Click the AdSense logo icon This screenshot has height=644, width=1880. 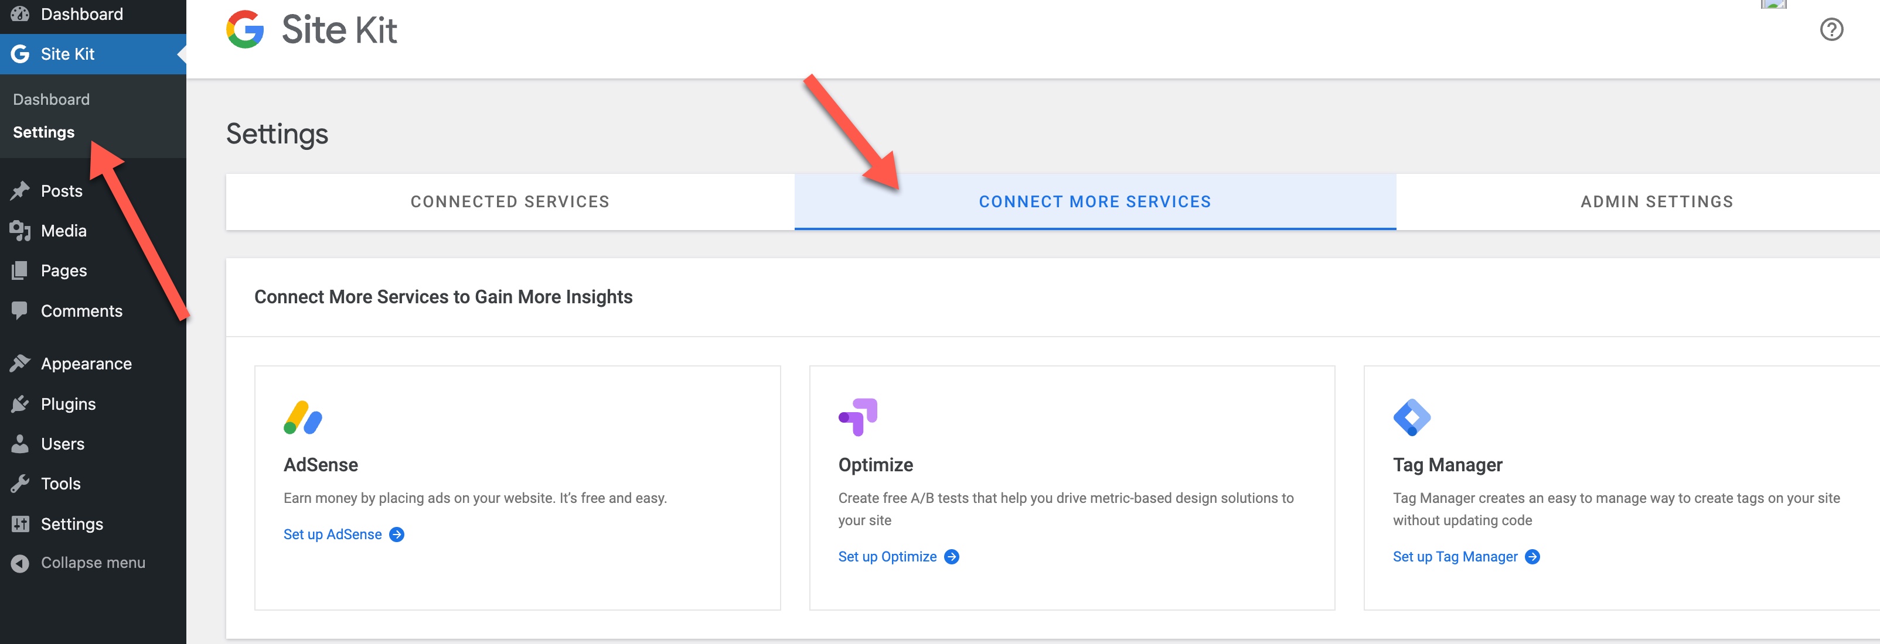(303, 417)
